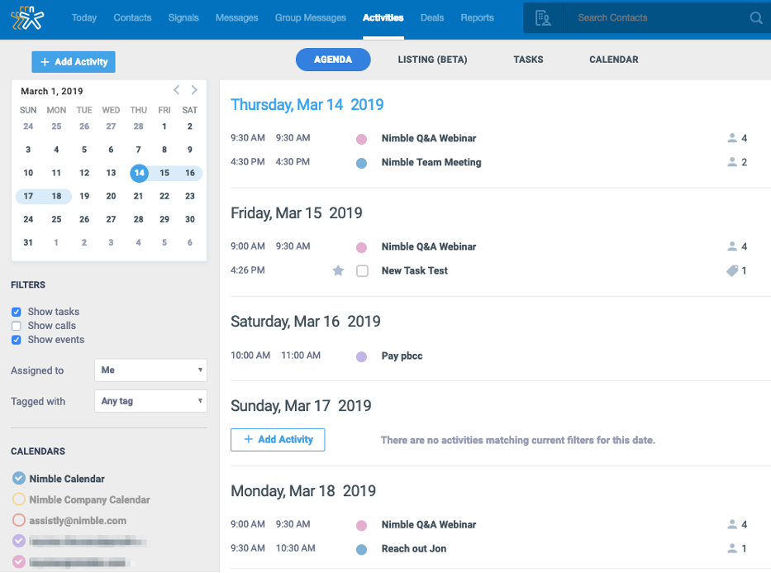Click pink dot of Friday Q&A Webinar
The width and height of the screenshot is (771, 573).
[x=361, y=247]
